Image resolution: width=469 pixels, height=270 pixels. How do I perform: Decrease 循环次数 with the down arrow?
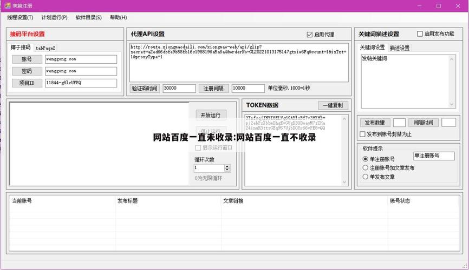[227, 170]
